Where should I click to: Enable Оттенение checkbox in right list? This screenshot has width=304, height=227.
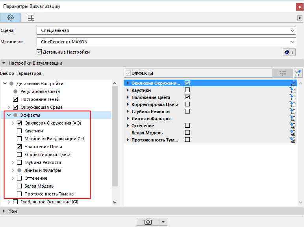tap(187, 126)
